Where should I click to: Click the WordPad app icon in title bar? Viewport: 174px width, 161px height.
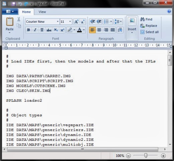tap(4, 4)
